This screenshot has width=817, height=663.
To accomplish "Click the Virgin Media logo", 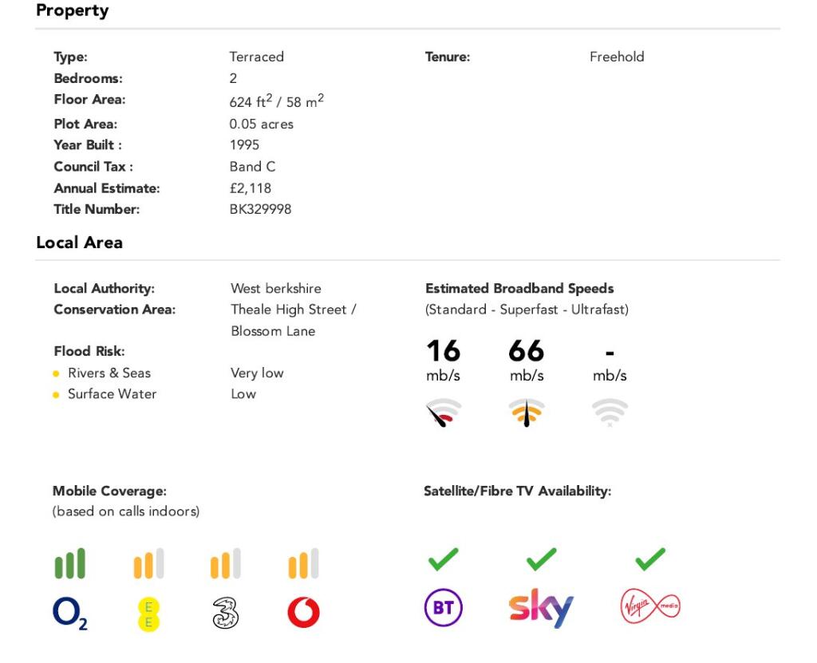I will click(650, 606).
